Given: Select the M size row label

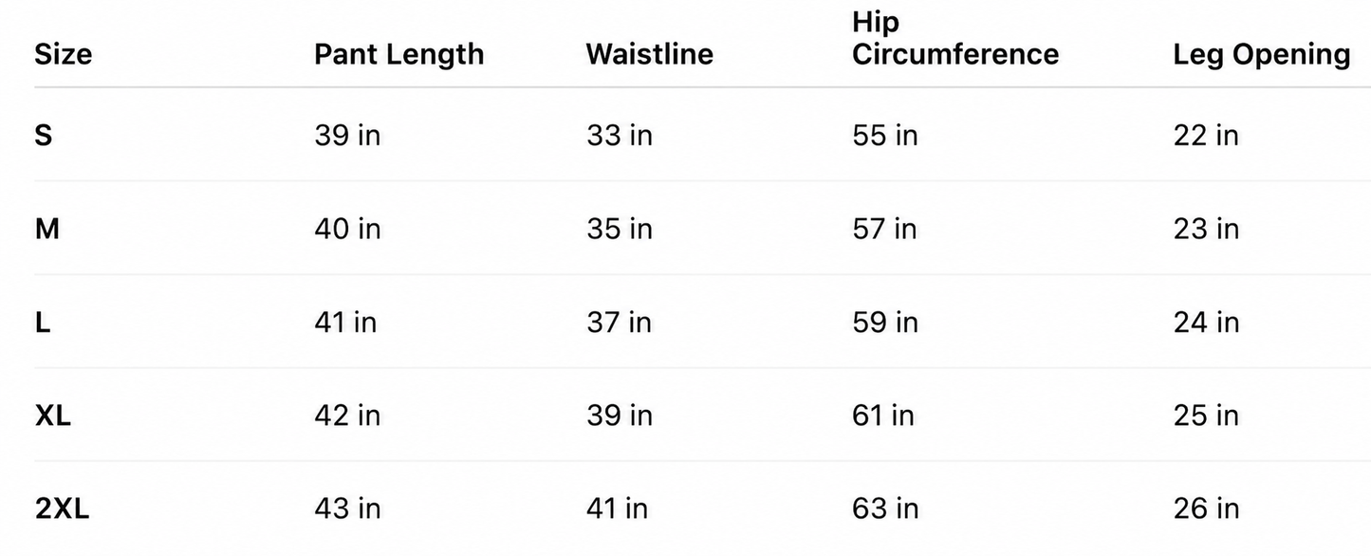Looking at the screenshot, I should tap(47, 229).
